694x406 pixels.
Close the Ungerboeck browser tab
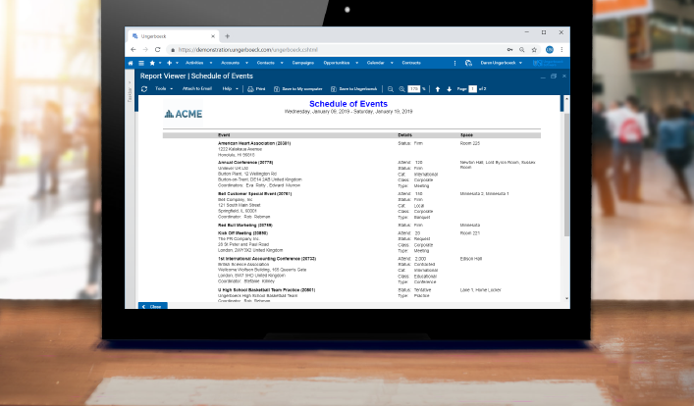pos(213,36)
